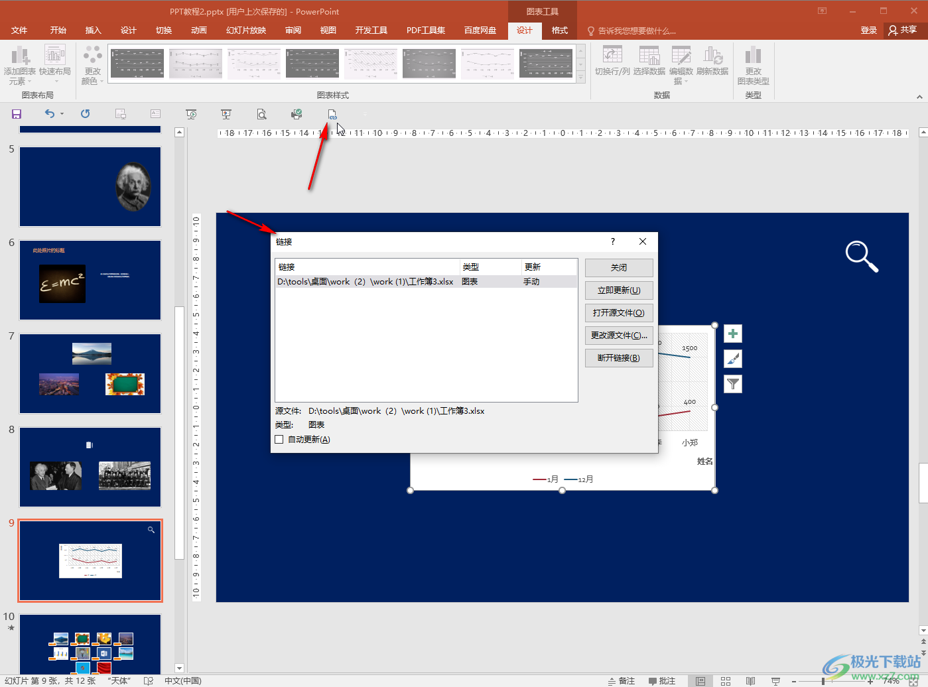Select slide 5 thumbnail with Einstein photo
The width and height of the screenshot is (928, 687).
coord(90,187)
